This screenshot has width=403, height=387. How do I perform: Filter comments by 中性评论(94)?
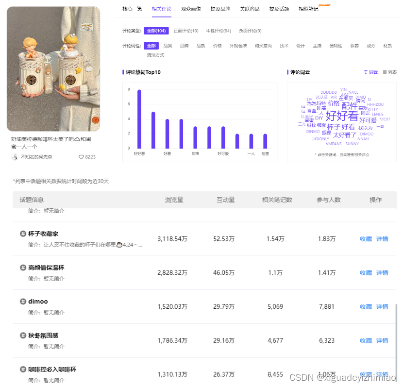[x=218, y=31]
